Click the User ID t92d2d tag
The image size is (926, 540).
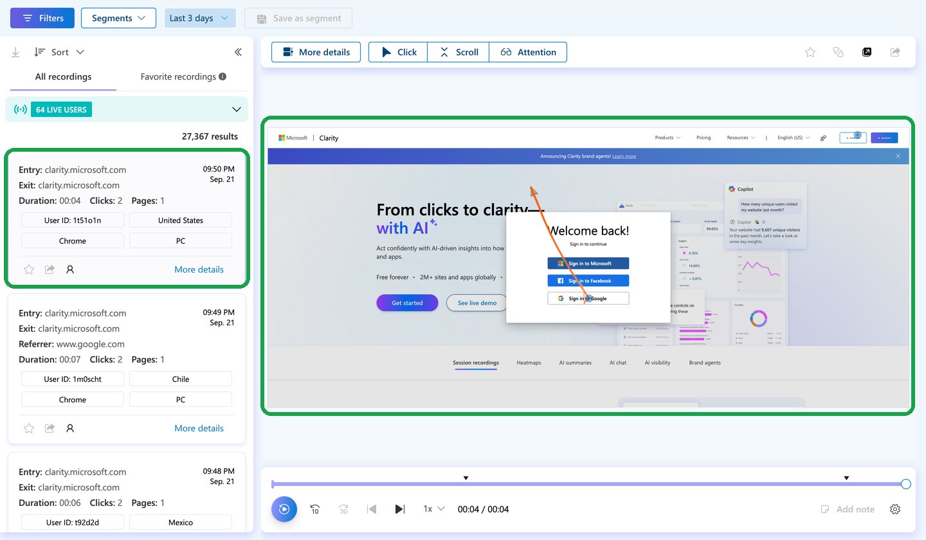pyautogui.click(x=73, y=523)
